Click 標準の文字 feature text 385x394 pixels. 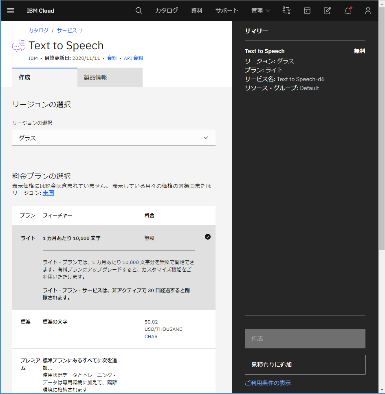(x=55, y=322)
